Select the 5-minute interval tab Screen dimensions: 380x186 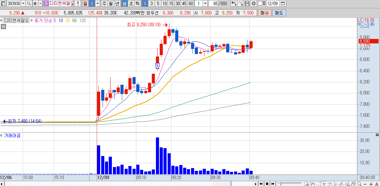point(158,3)
